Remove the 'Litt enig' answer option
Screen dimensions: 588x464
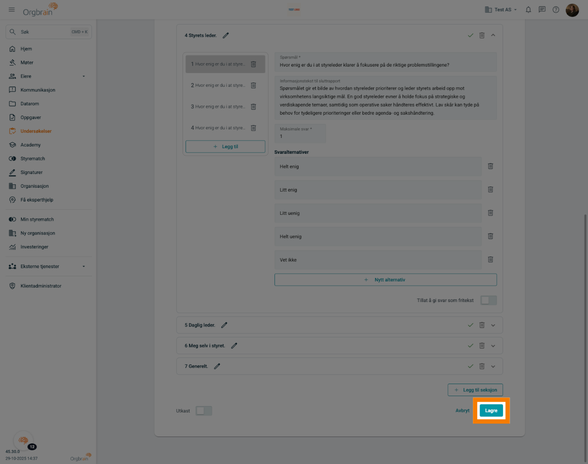pyautogui.click(x=491, y=189)
